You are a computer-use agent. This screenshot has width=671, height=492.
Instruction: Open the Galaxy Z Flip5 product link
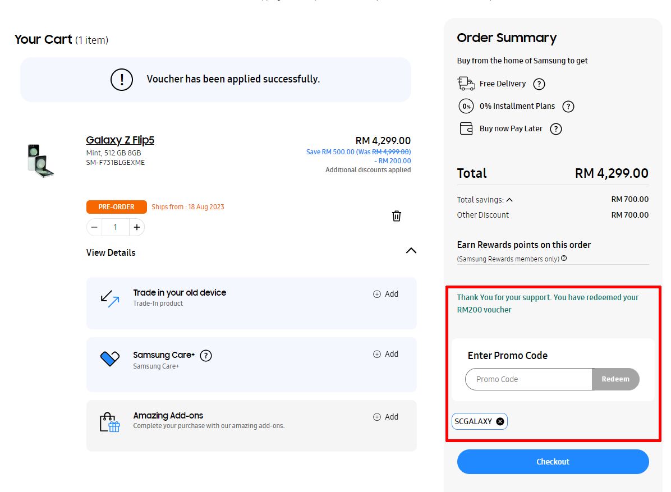[120, 140]
